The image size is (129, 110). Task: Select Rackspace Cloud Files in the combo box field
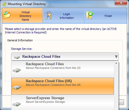pyautogui.click(x=65, y=56)
